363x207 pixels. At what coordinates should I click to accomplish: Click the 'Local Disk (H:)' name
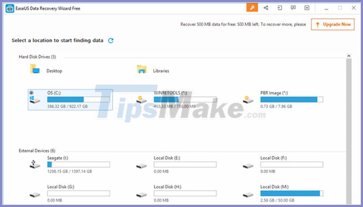point(167,187)
